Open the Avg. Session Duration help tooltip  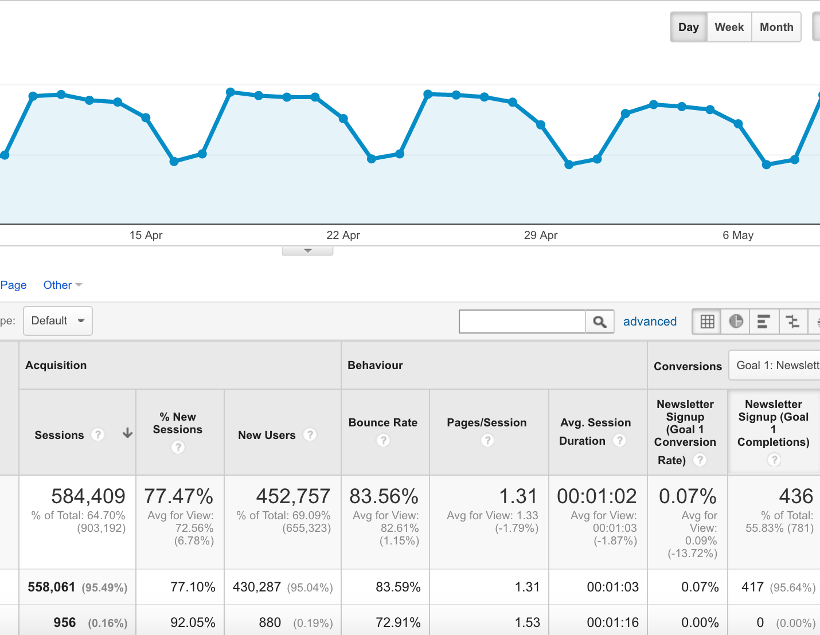pos(620,441)
